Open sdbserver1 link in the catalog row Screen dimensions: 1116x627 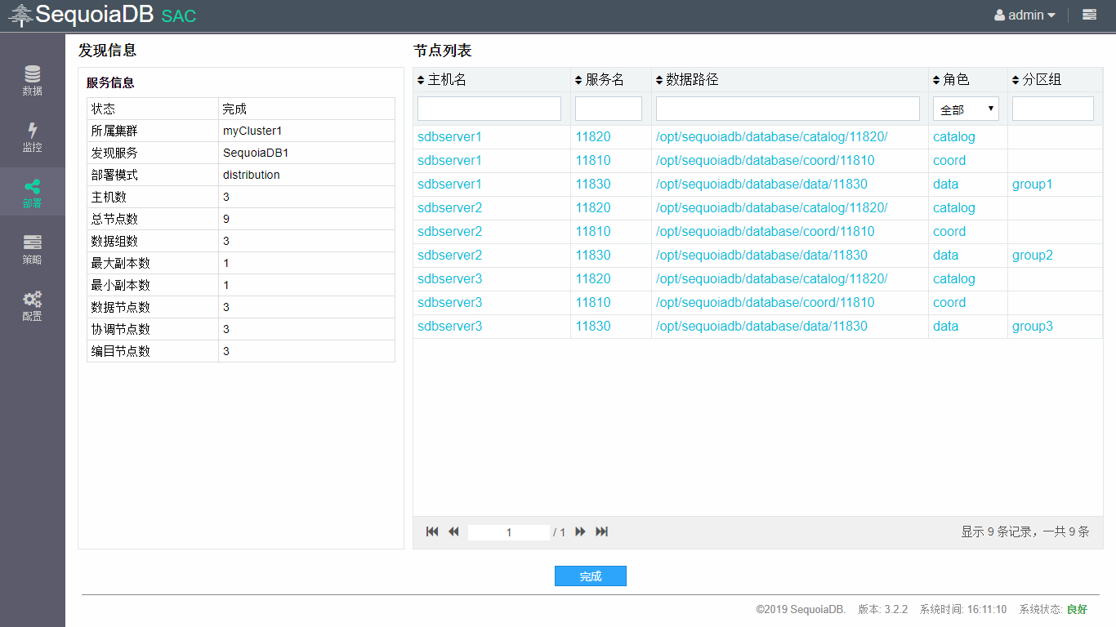click(x=449, y=137)
